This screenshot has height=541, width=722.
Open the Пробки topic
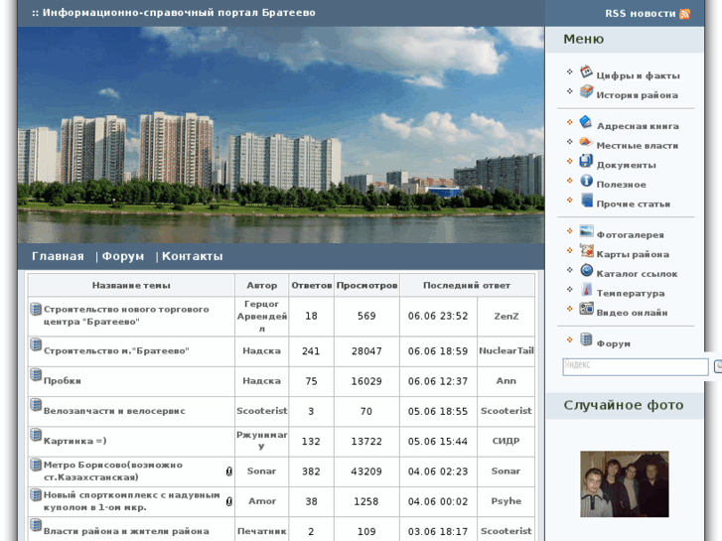click(x=63, y=381)
